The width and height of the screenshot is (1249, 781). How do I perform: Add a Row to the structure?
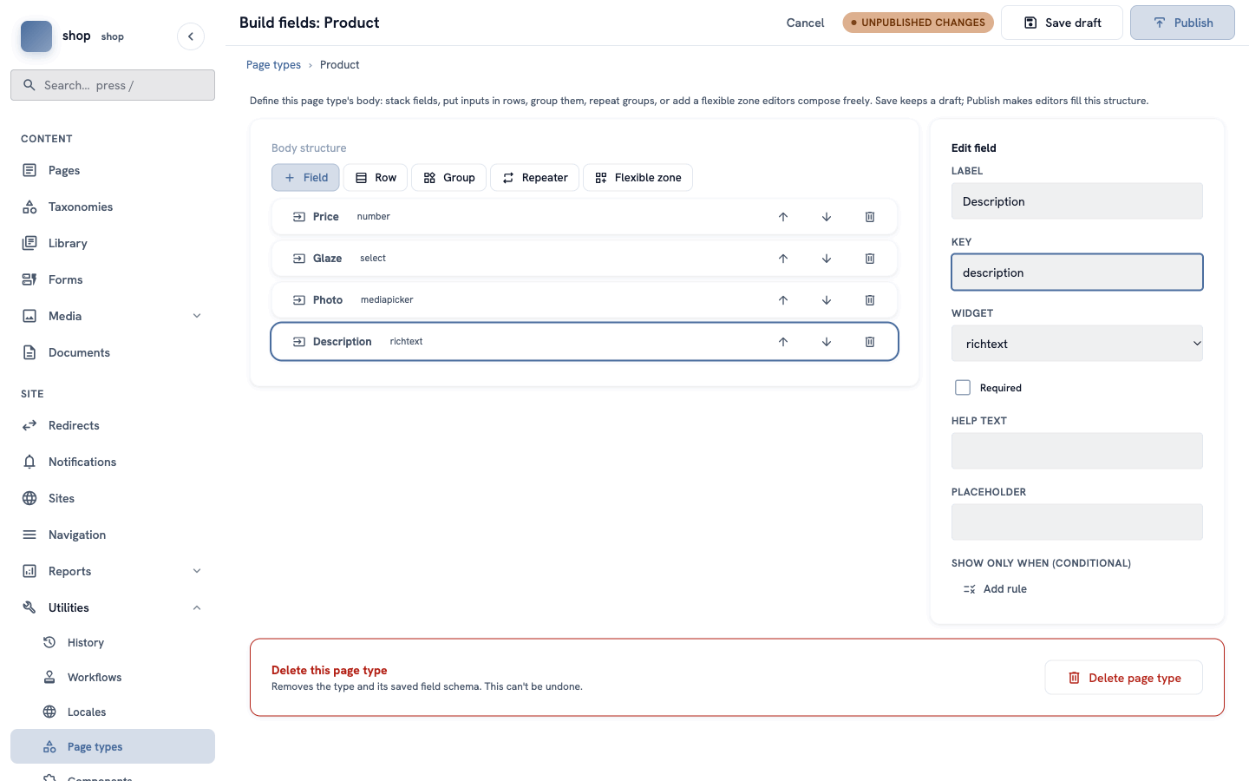(376, 178)
